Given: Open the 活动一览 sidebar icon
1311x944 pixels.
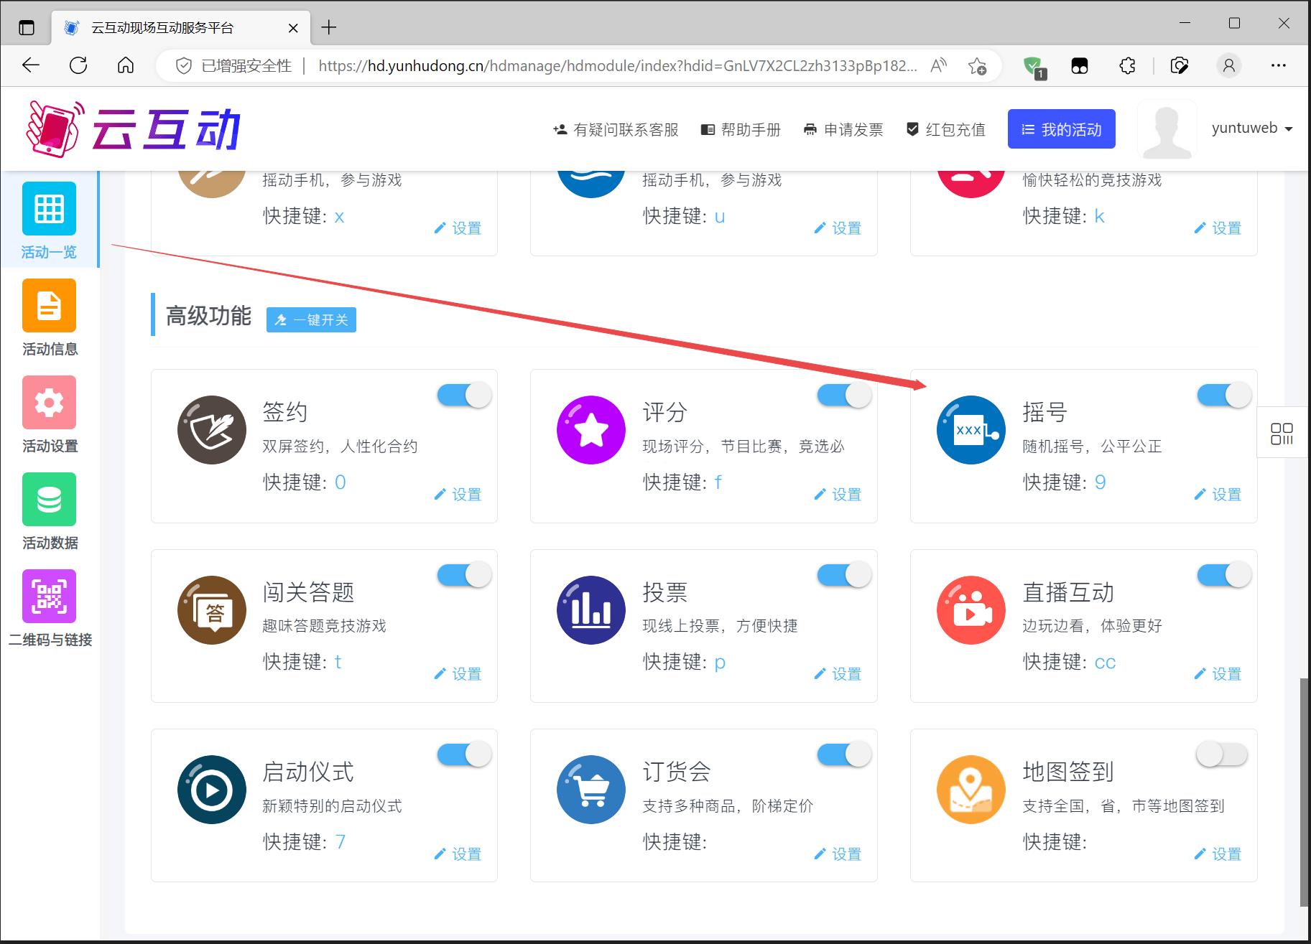Looking at the screenshot, I should (x=49, y=208).
